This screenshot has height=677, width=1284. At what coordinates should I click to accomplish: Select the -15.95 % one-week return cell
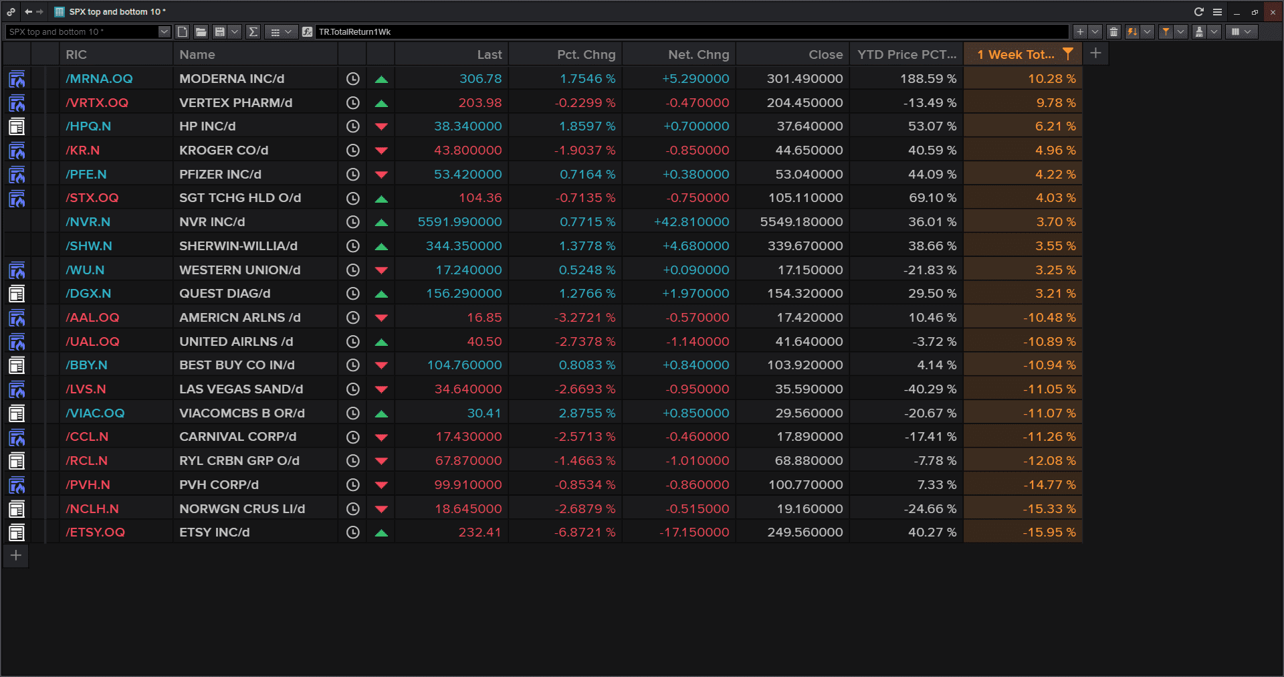tap(1023, 533)
